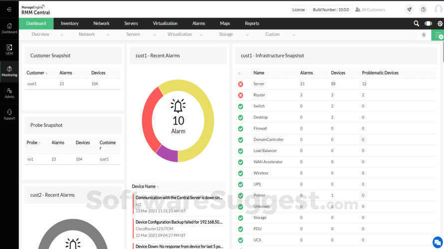The width and height of the screenshot is (444, 249).
Task: Open Load Balancer infrastructure entry
Action: point(265,151)
